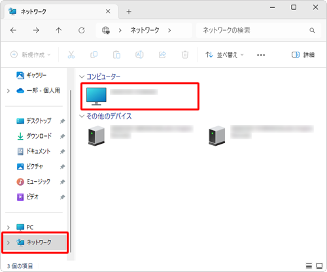The width and height of the screenshot is (327, 272).
Task: Click the Cut scissors icon
Action: (71, 55)
